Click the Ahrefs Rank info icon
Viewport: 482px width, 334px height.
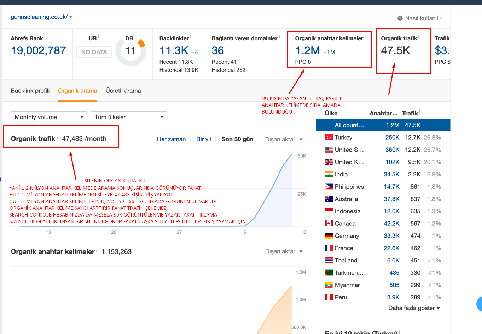pos(45,36)
